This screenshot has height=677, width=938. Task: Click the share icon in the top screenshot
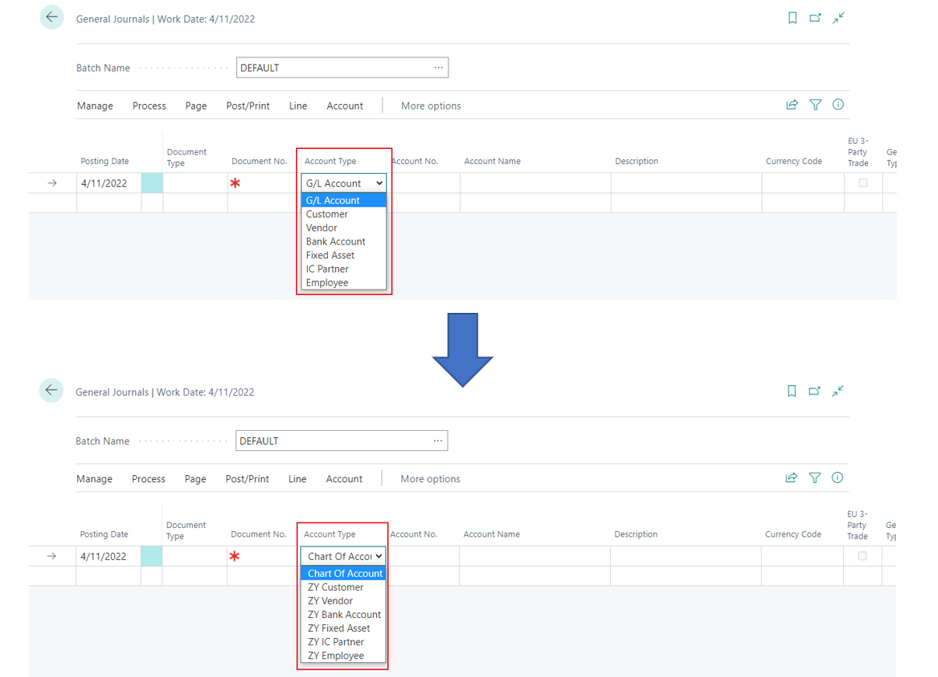click(x=792, y=105)
